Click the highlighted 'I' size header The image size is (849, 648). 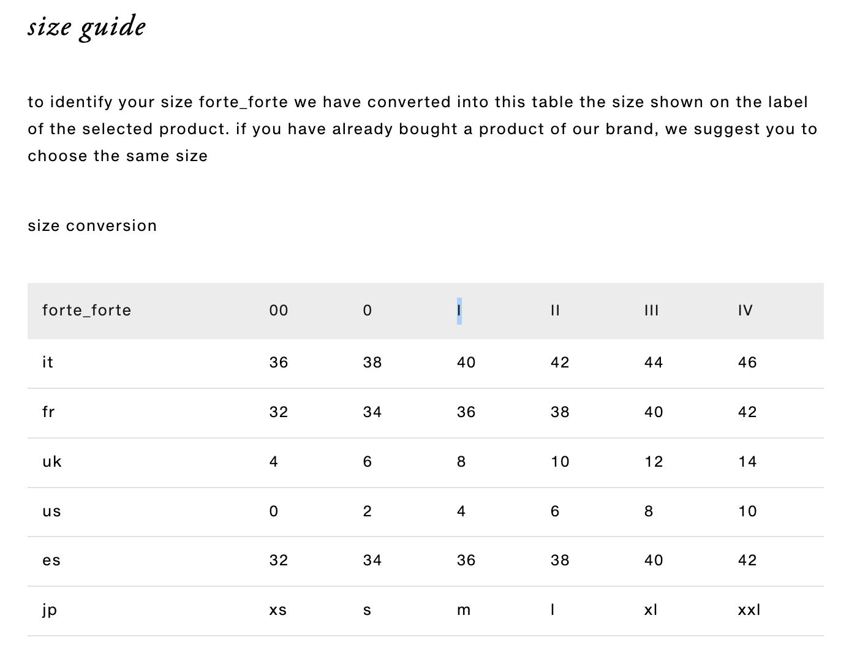click(x=459, y=311)
